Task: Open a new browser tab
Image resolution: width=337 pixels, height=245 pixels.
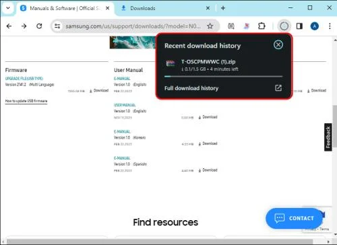Action: click(x=223, y=8)
